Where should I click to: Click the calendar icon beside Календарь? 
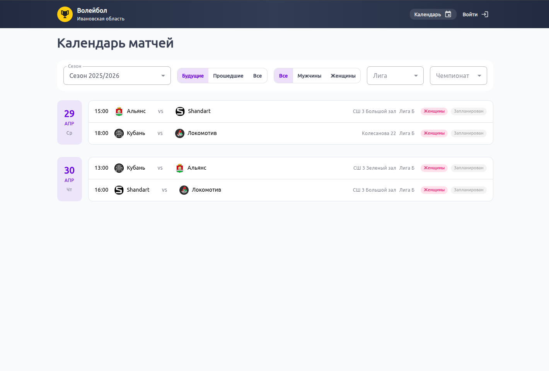pyautogui.click(x=448, y=14)
